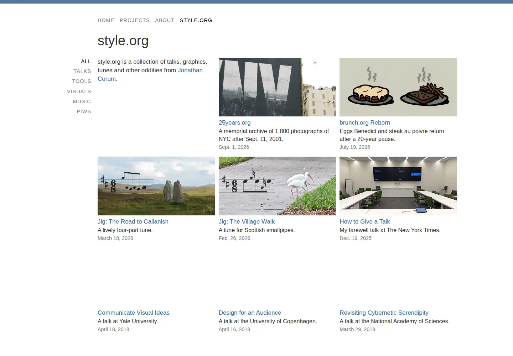Image resolution: width=513 pixels, height=356 pixels.
Task: Open Design for an Audience link
Action: coord(250,313)
